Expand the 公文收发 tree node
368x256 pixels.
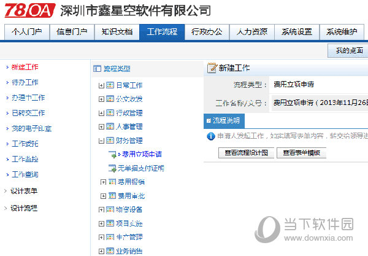tap(101, 99)
